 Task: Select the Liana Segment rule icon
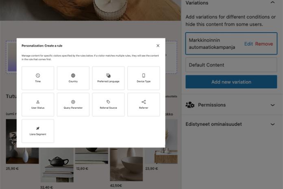click(x=38, y=128)
